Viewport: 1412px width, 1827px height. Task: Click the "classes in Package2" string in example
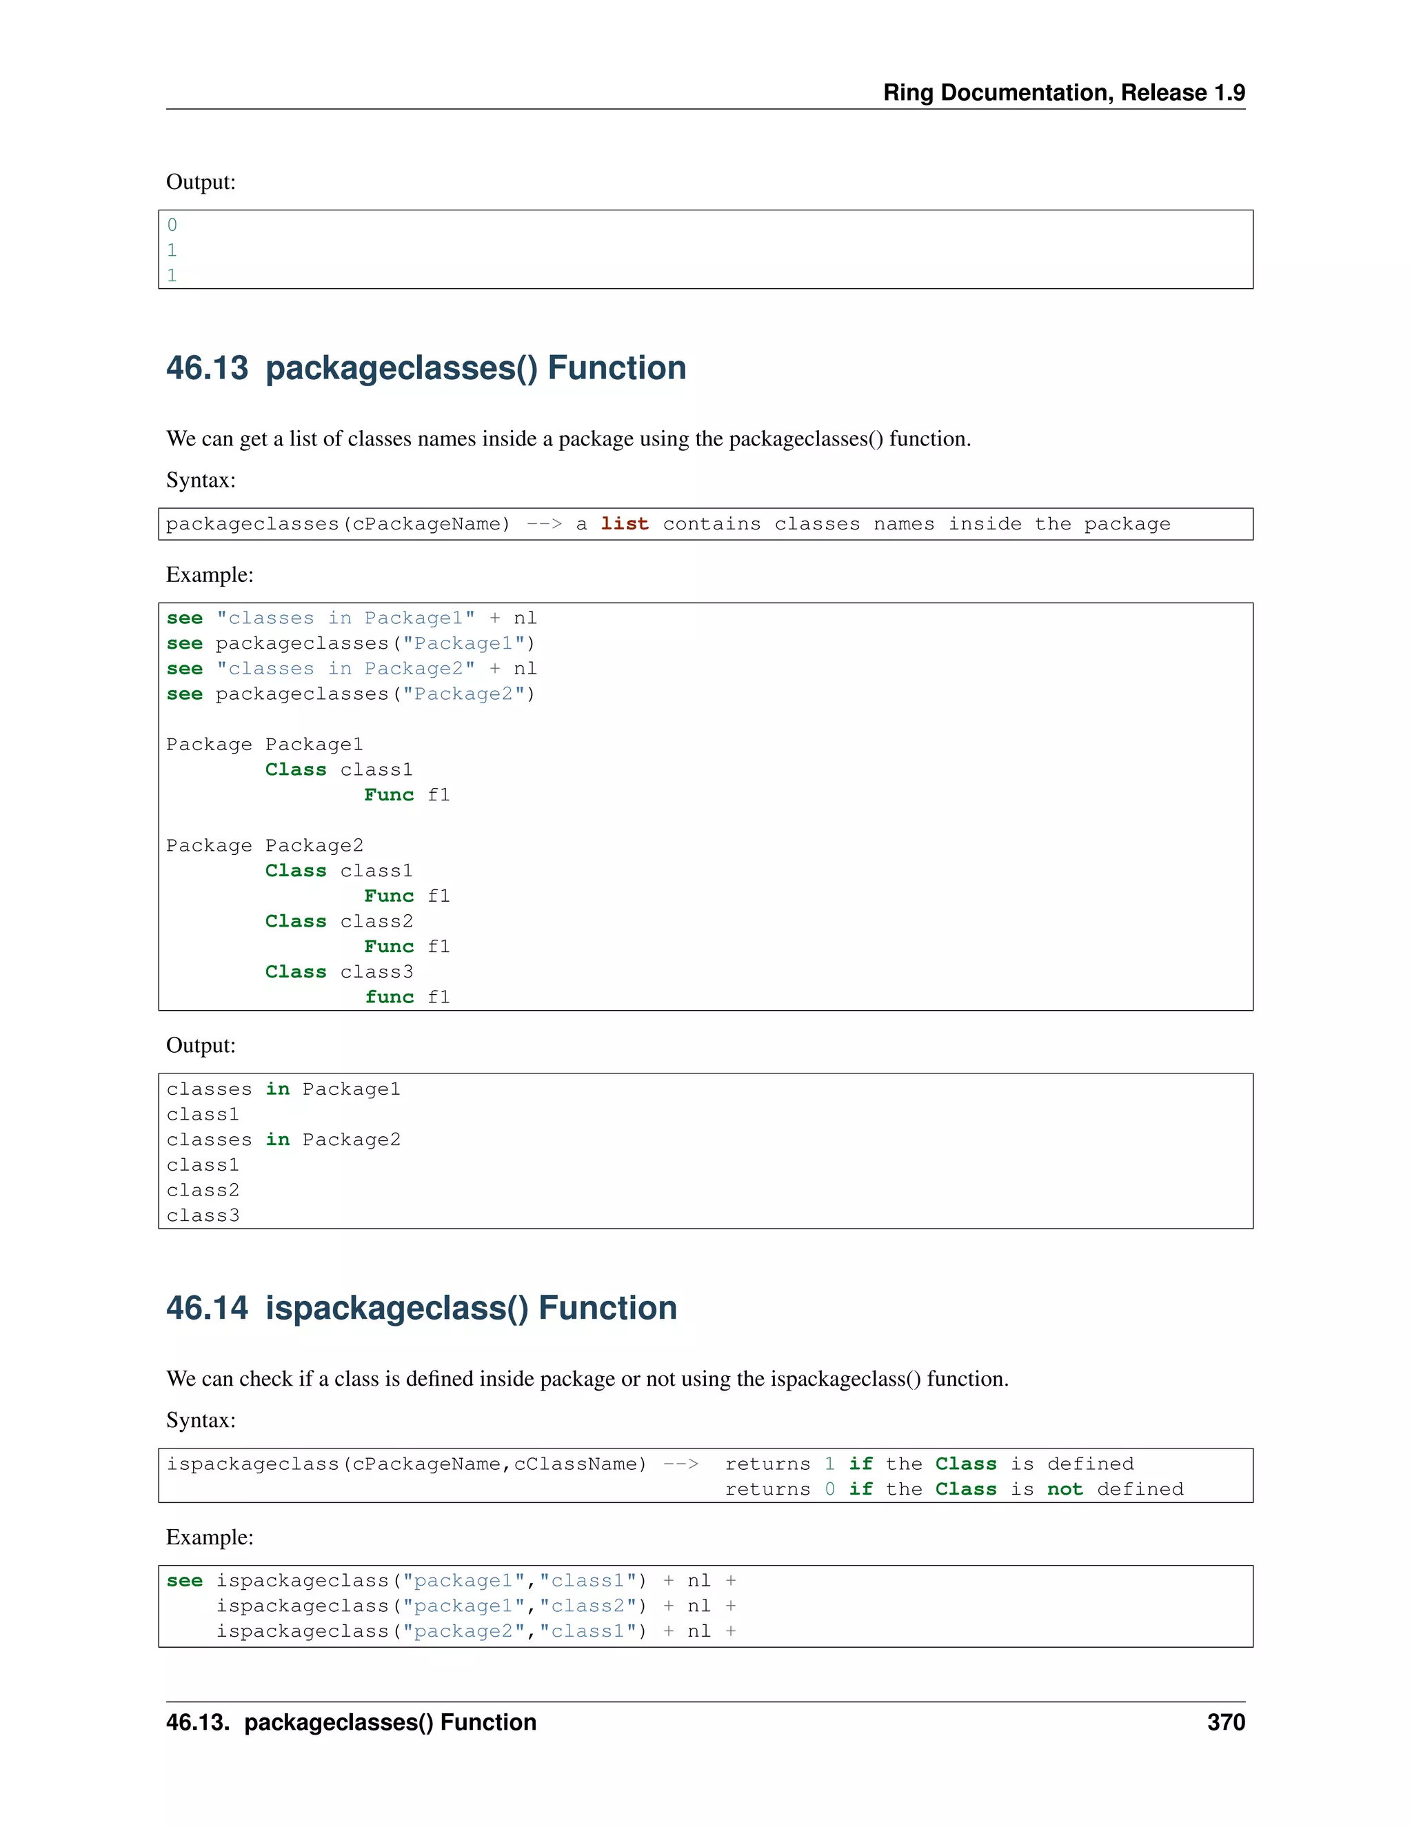click(345, 668)
